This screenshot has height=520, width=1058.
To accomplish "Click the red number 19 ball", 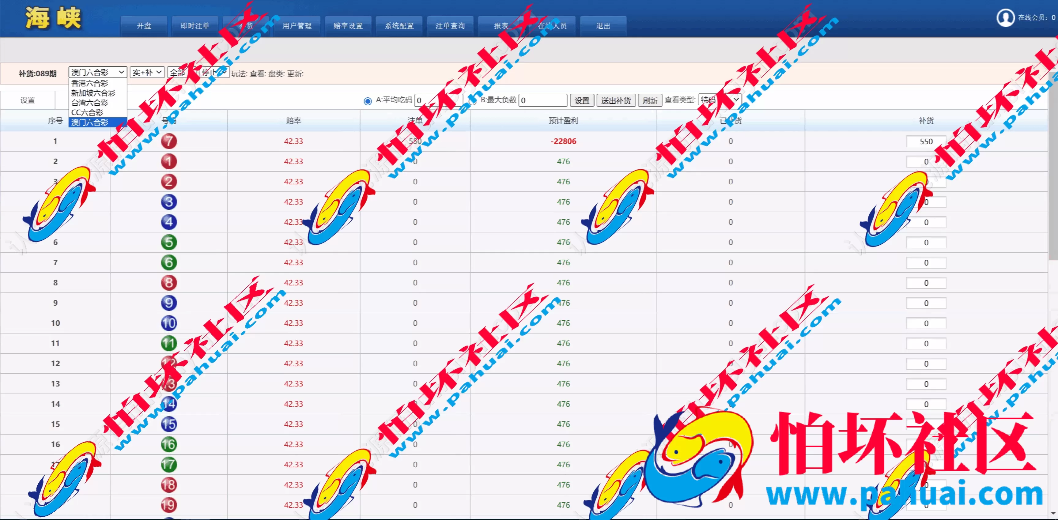I will [x=169, y=505].
